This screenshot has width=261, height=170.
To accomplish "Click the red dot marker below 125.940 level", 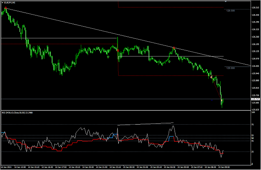I will (x=211, y=77).
